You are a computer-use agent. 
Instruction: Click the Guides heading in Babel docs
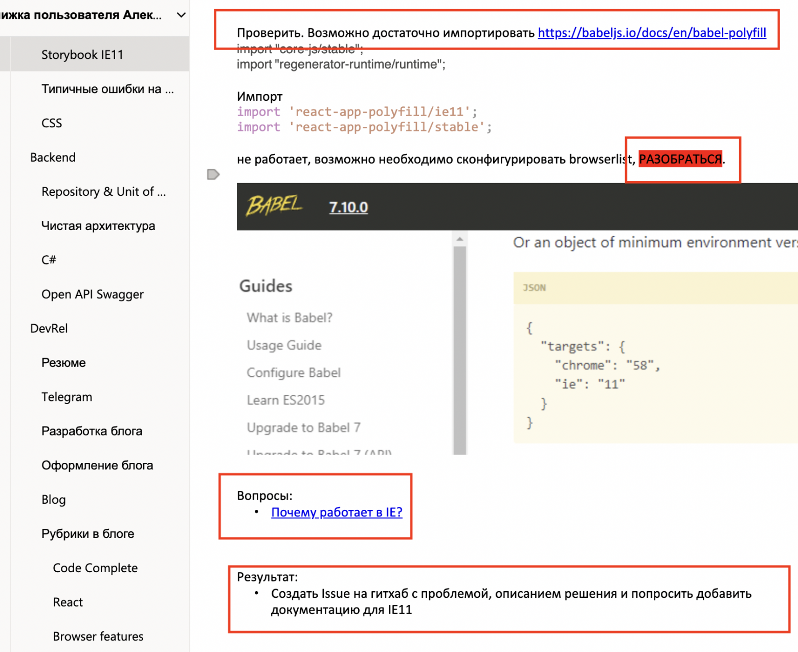266,286
